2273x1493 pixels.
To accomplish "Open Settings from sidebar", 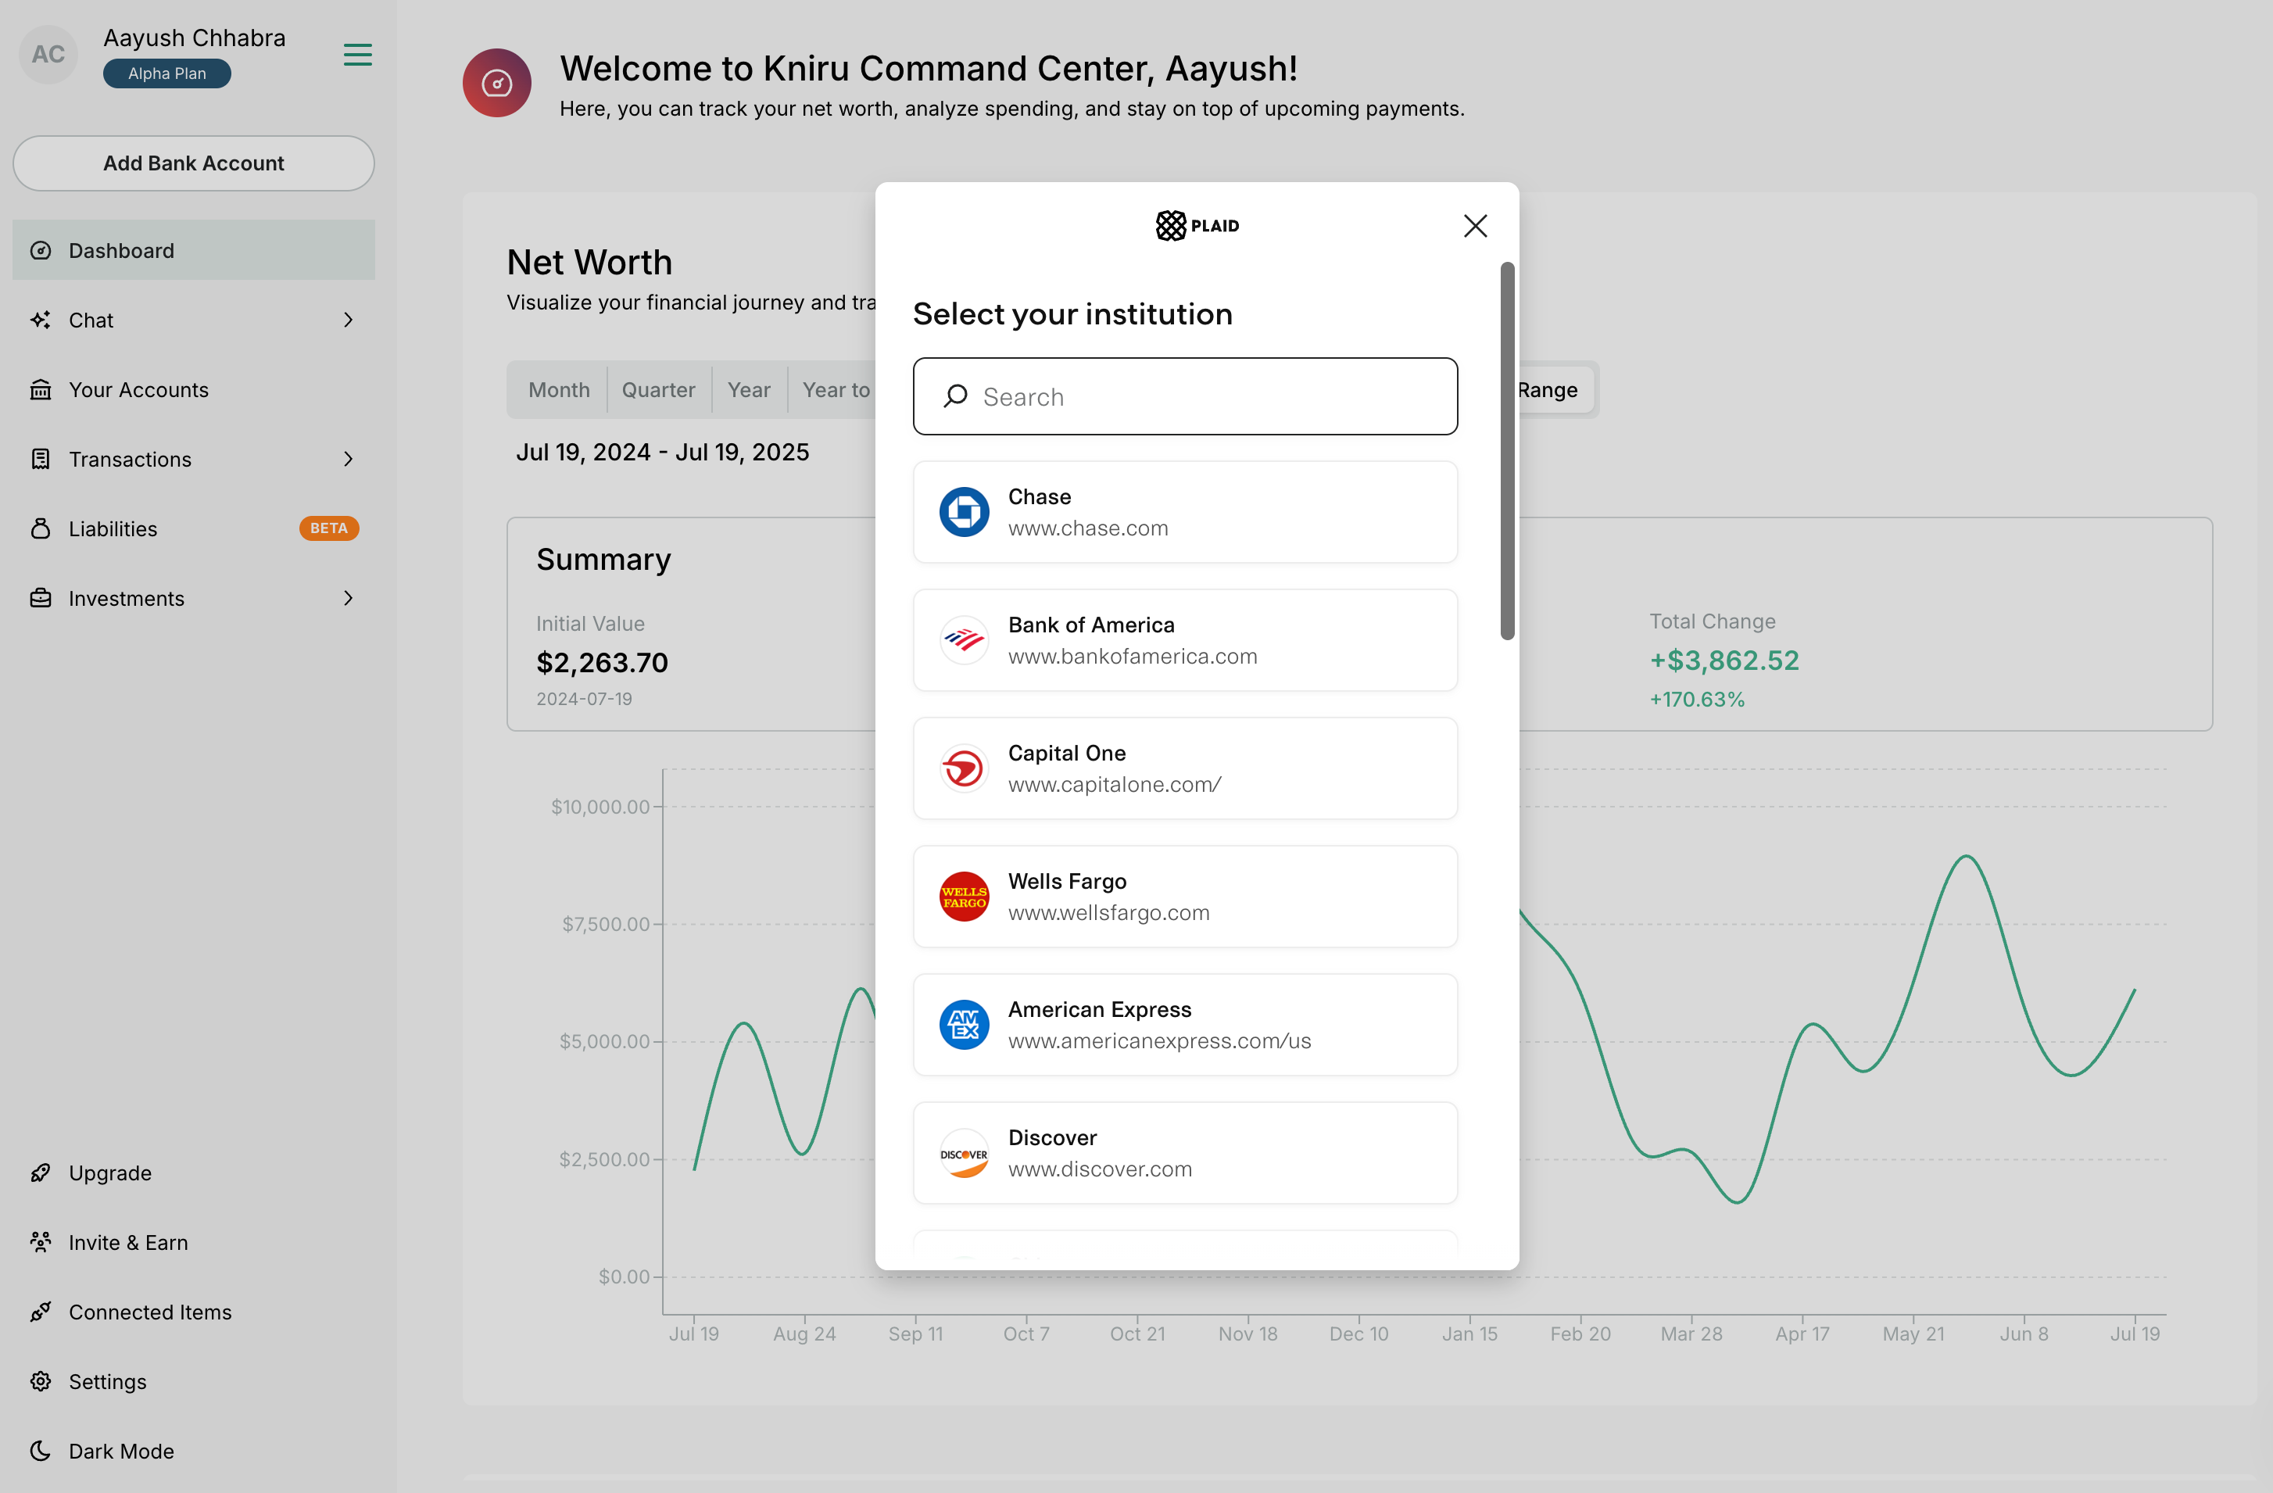I will pos(194,1381).
